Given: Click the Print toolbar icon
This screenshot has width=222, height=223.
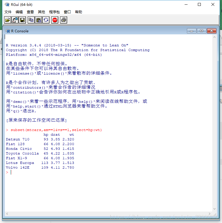Looking at the screenshot, I should 64,20.
